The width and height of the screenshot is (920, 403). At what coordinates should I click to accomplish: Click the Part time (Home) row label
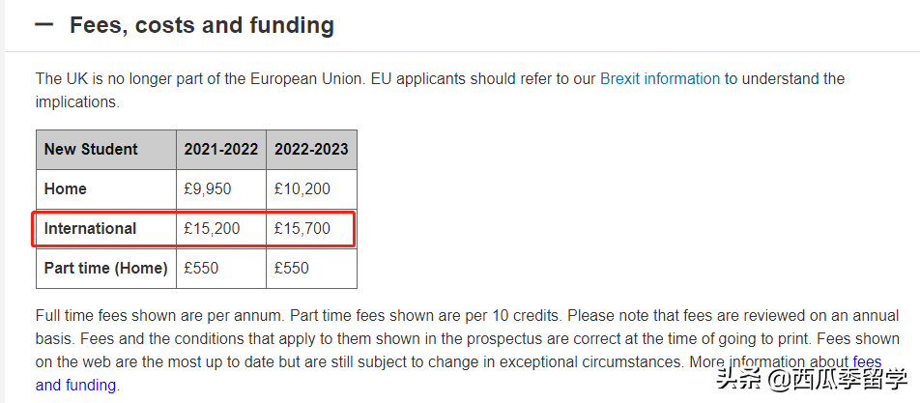coord(105,269)
